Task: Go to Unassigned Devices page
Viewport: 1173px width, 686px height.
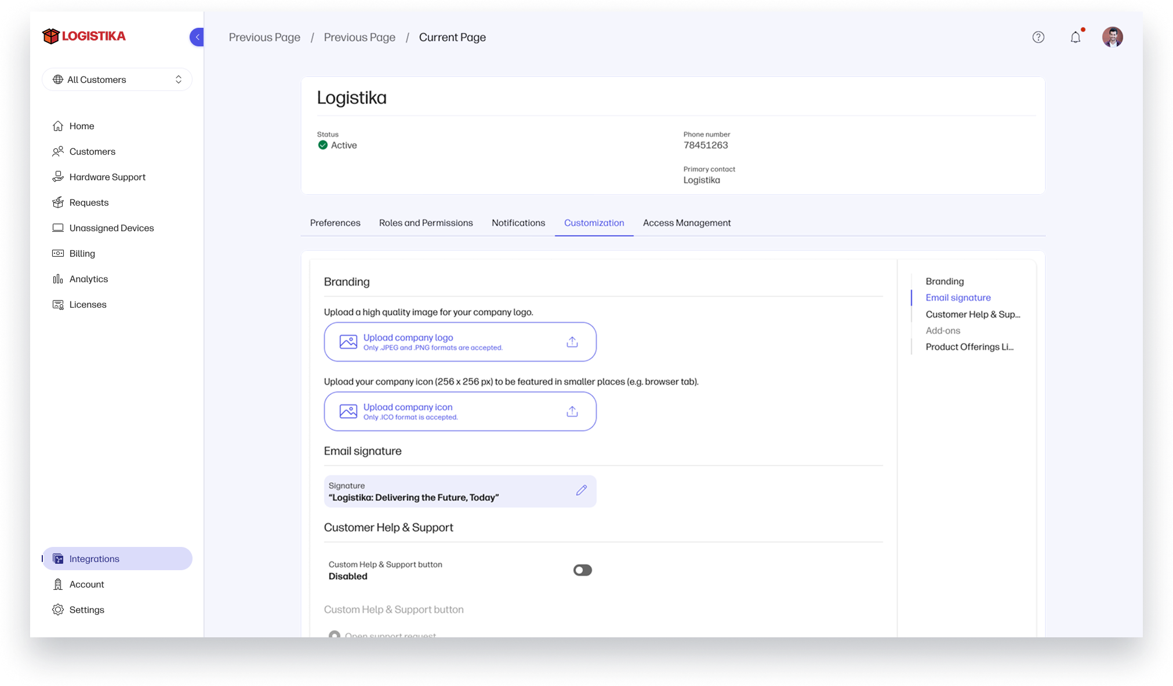Action: click(x=111, y=228)
